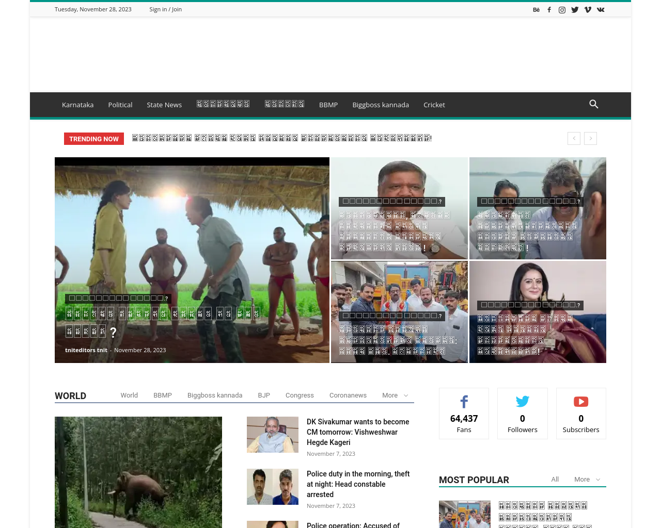The image size is (661, 528).
Task: Open thumbnail beside DK Sivakumar article
Action: pos(273,435)
